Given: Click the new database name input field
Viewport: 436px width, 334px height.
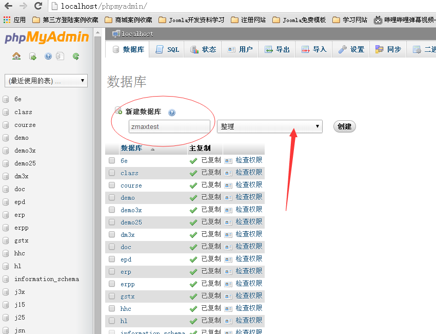Looking at the screenshot, I should tap(169, 126).
